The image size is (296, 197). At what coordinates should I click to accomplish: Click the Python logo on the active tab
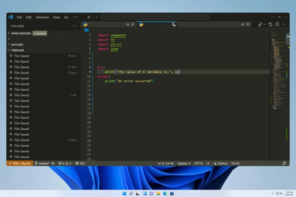tap(141, 24)
